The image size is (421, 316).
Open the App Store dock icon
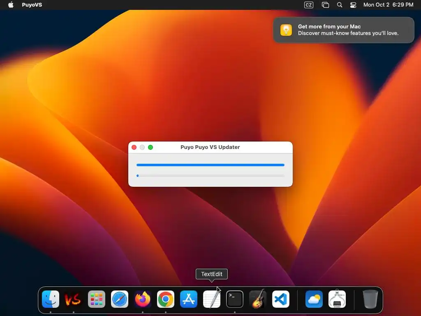click(188, 299)
